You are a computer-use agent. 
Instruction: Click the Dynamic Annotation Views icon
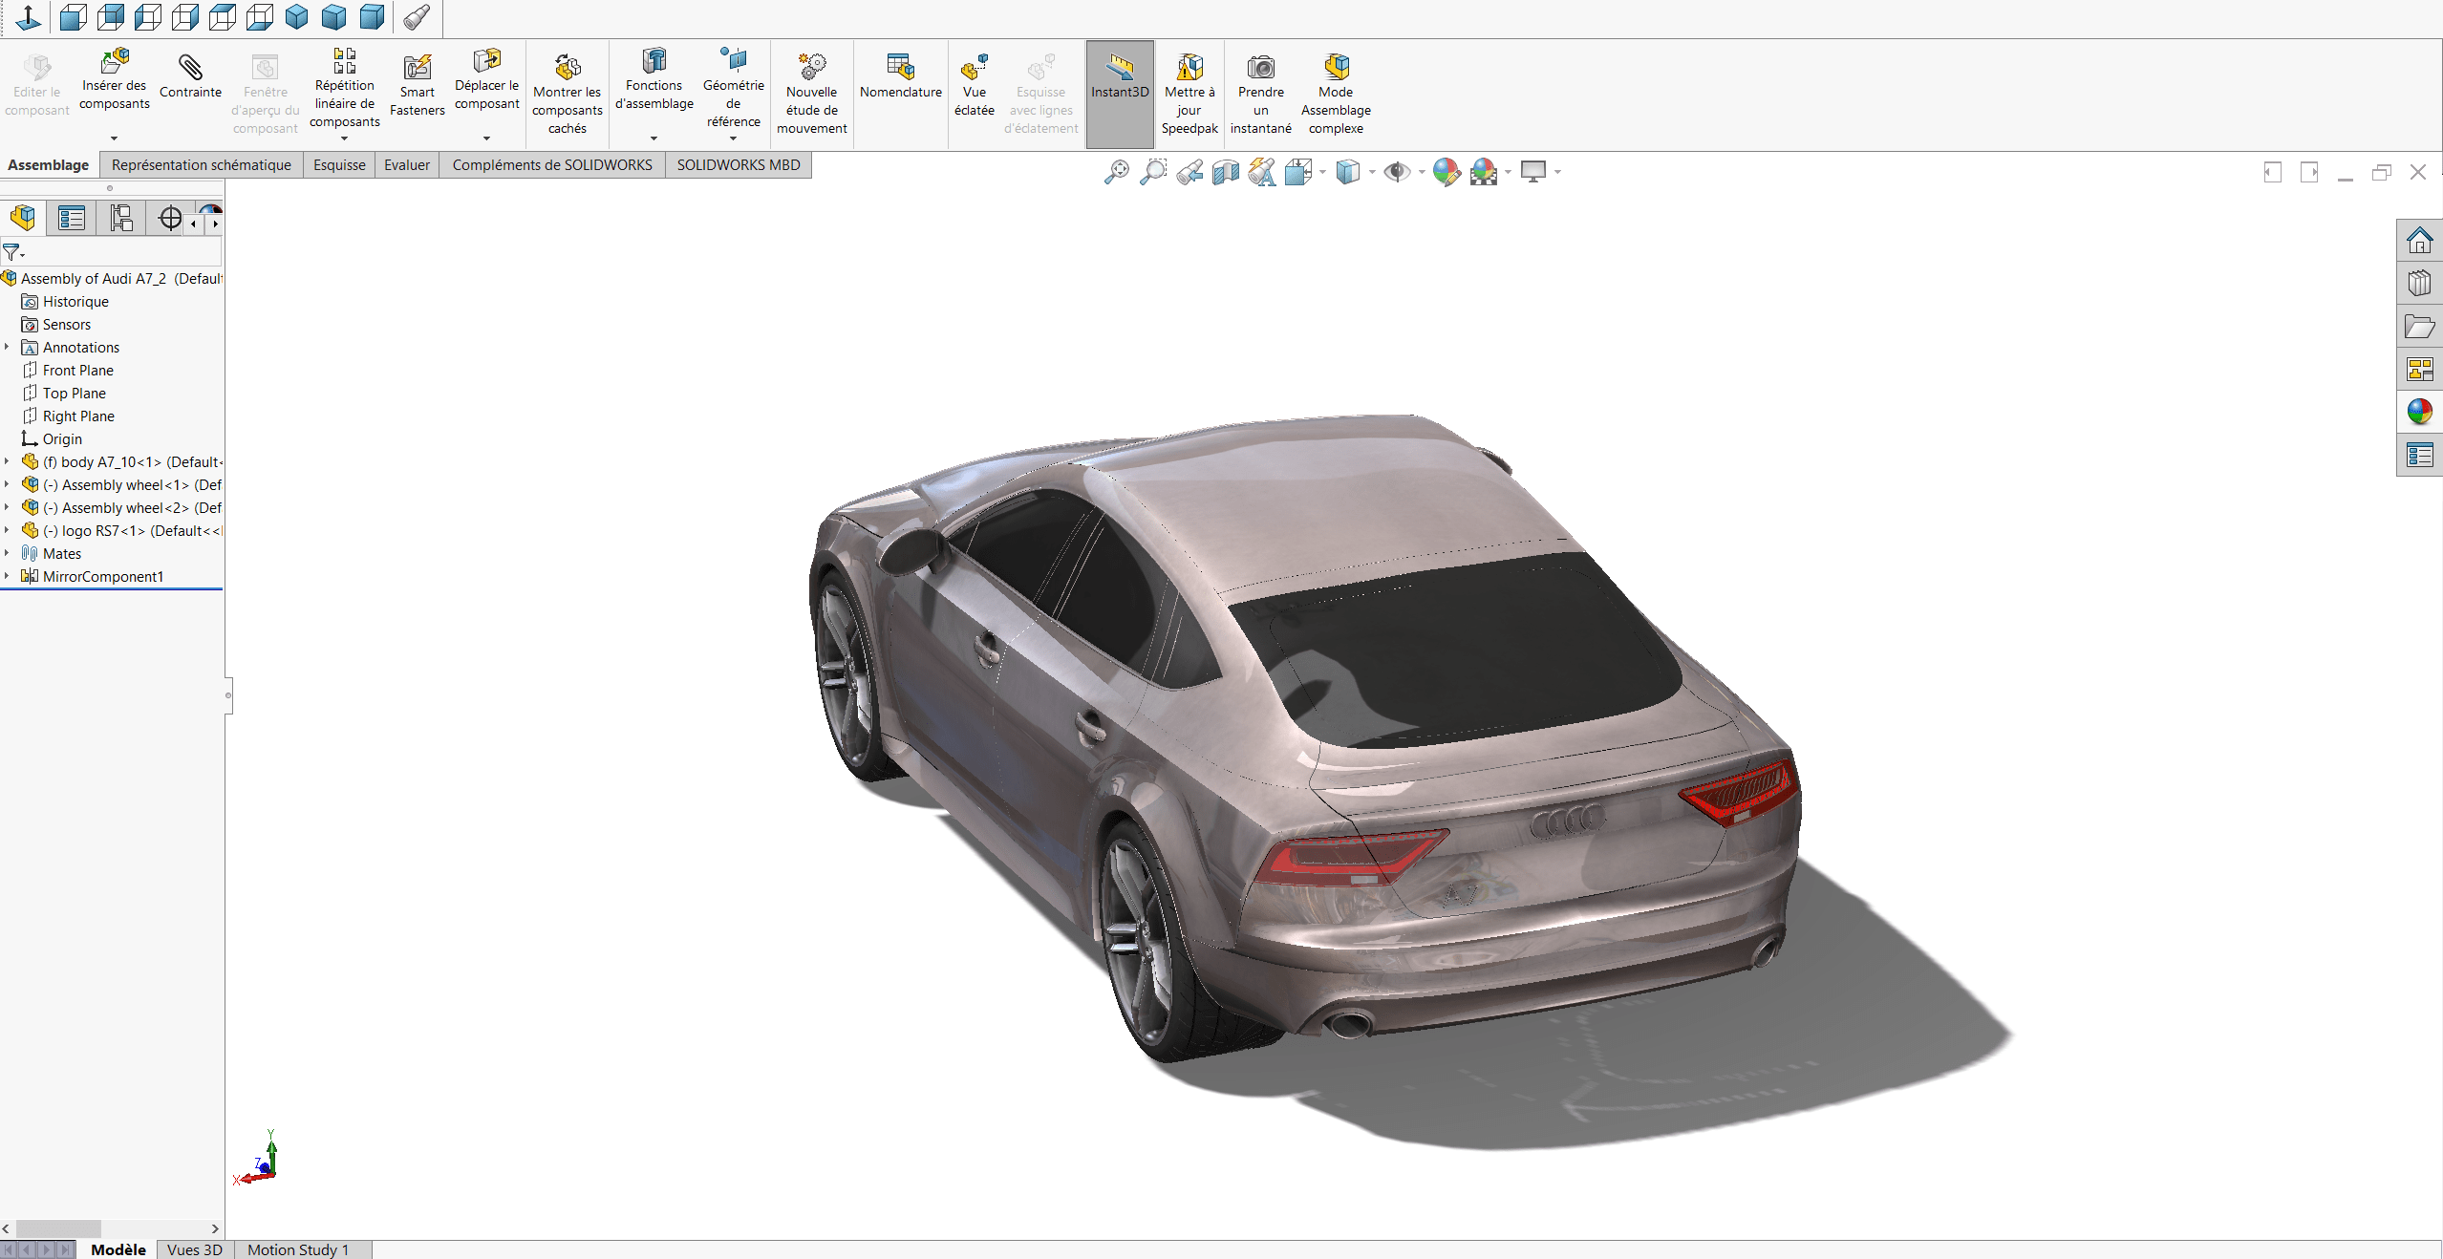coord(1262,172)
